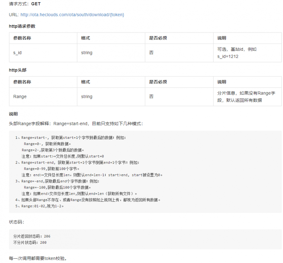
Task: Click the Range=0-99 example line in code block
Action: pyautogui.click(x=52, y=169)
